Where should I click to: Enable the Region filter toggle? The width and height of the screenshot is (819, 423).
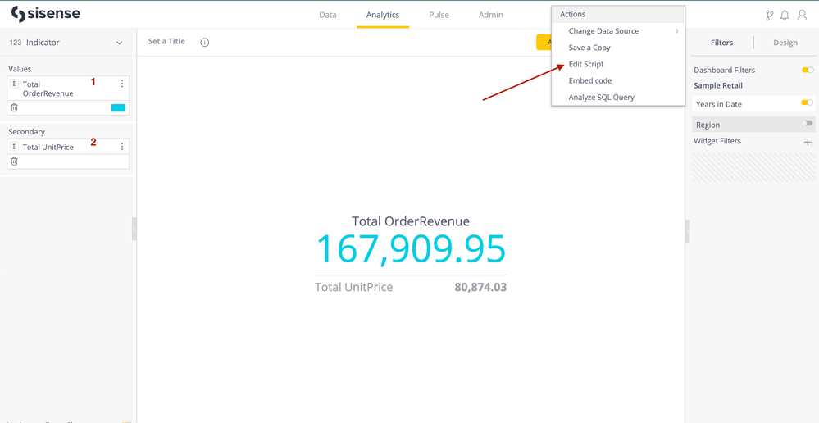tap(807, 124)
